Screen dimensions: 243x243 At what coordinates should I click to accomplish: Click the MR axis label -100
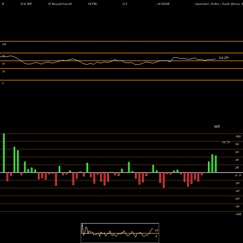tap(238, 214)
